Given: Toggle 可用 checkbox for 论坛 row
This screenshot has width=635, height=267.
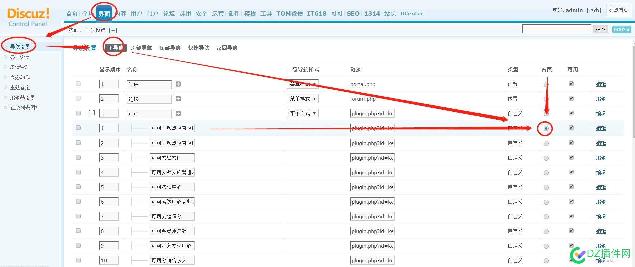Looking at the screenshot, I should (571, 98).
